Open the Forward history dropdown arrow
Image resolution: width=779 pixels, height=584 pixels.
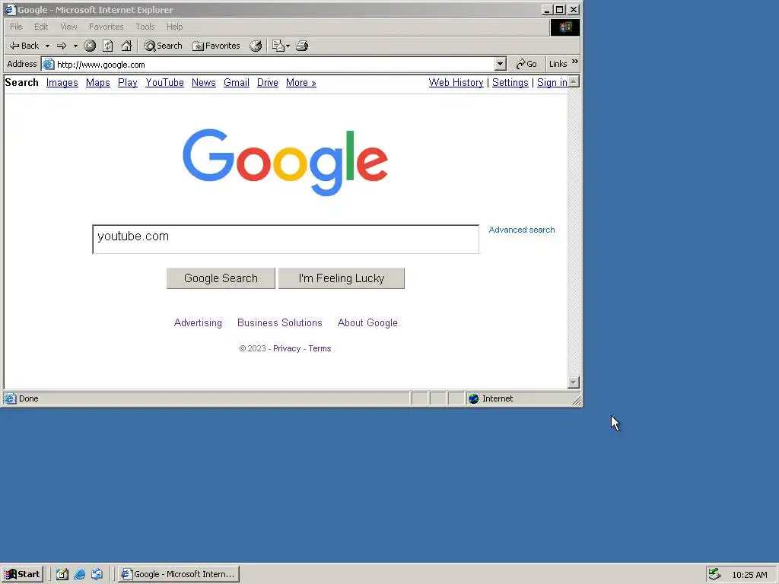(75, 46)
